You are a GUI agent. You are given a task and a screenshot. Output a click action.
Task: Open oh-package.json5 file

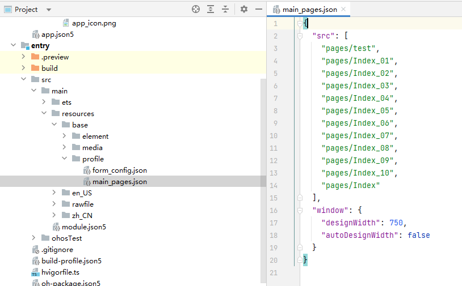click(71, 283)
